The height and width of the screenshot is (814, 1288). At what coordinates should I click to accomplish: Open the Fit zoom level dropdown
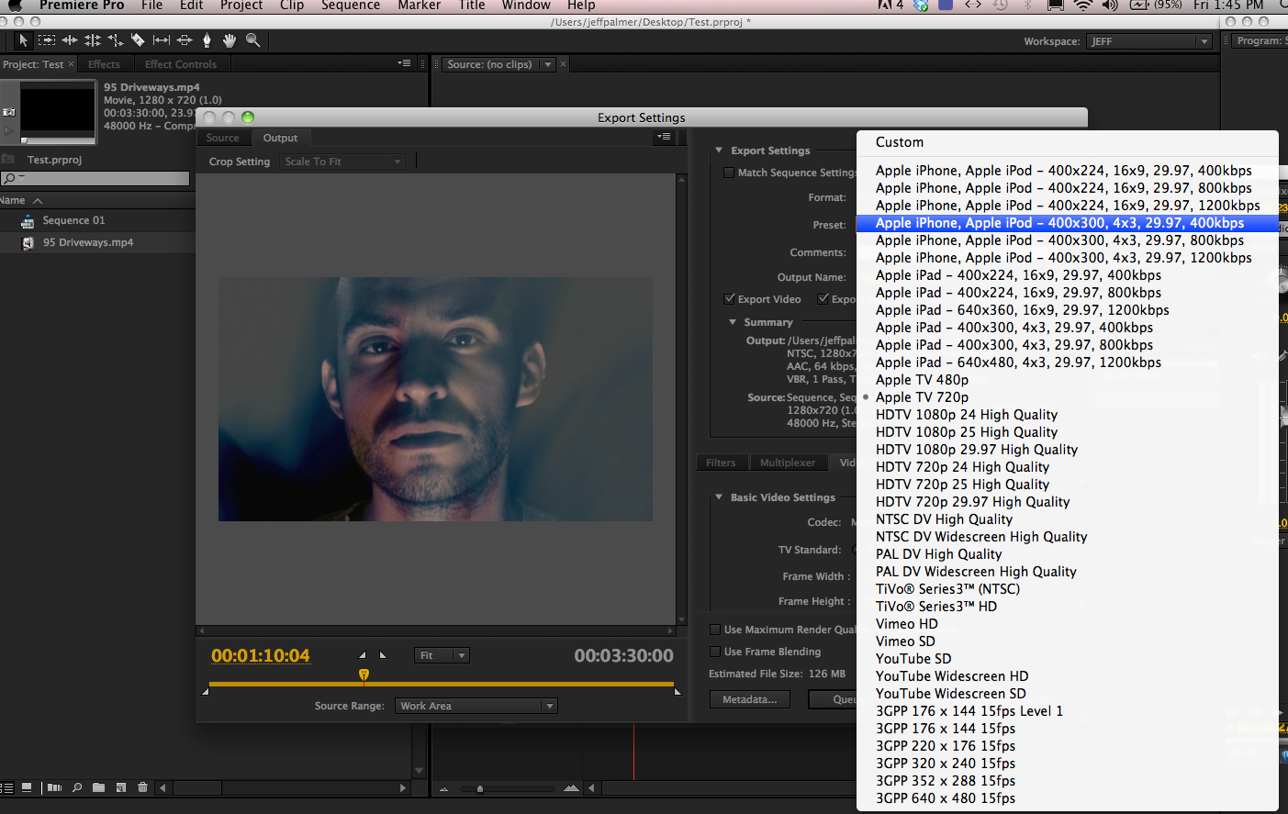pos(442,655)
